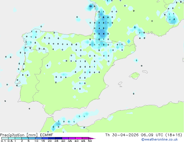Click the 30–35 mm purple legend swatch
Image resolution: width=184 pixels, height=142 pixels.
pos(65,138)
